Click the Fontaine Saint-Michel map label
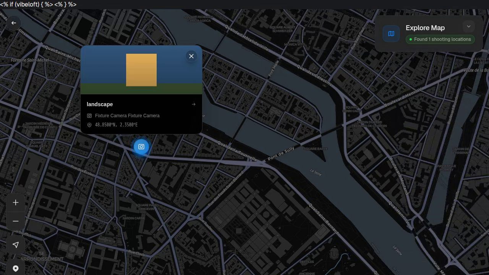Image resolution: width=489 pixels, height=275 pixels. [30, 60]
